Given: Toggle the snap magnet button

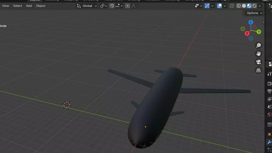Looking at the screenshot, I should [x=112, y=6].
